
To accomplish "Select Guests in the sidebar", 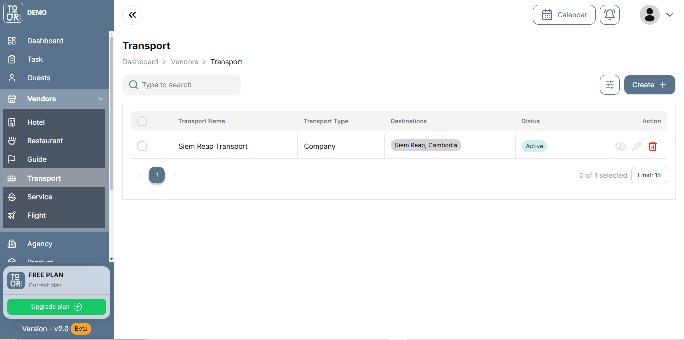I will [x=39, y=78].
